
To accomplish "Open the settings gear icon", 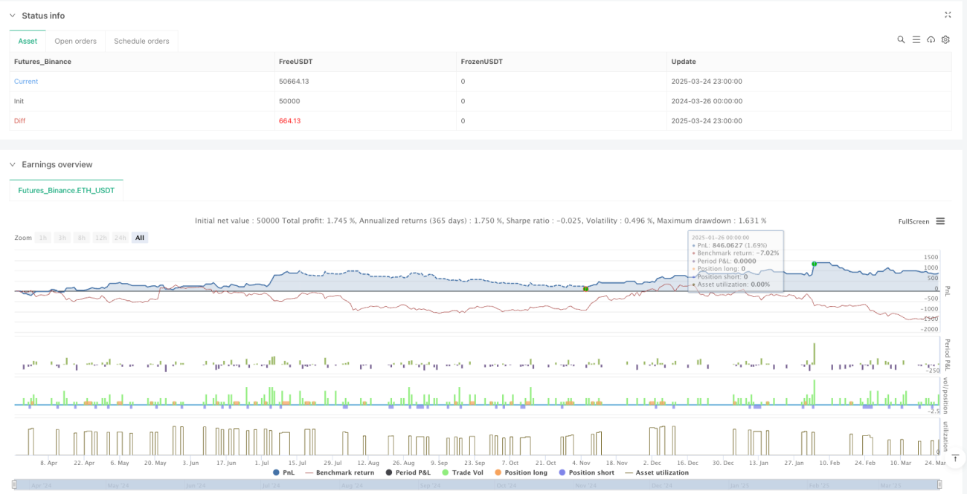I will click(945, 40).
